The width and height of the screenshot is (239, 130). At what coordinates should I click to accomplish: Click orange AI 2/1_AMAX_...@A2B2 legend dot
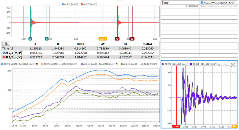42,64
